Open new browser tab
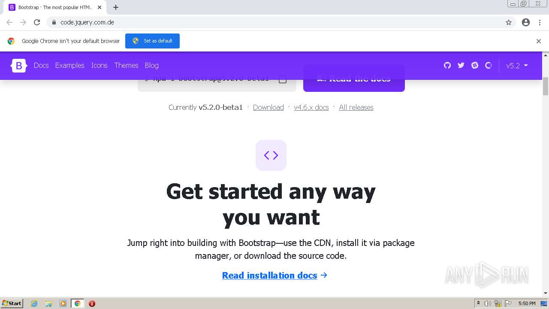 tap(116, 7)
